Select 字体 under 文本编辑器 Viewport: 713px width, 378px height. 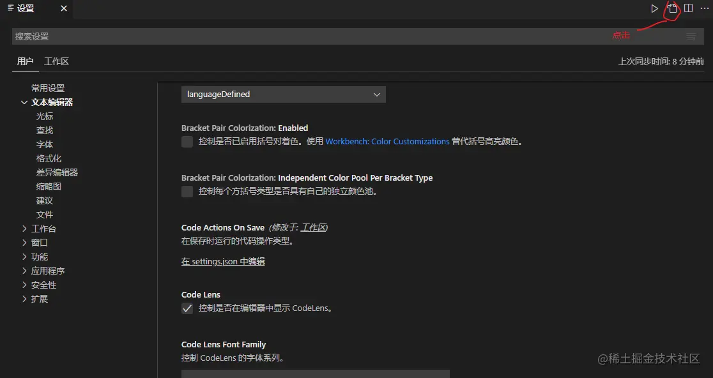(45, 145)
